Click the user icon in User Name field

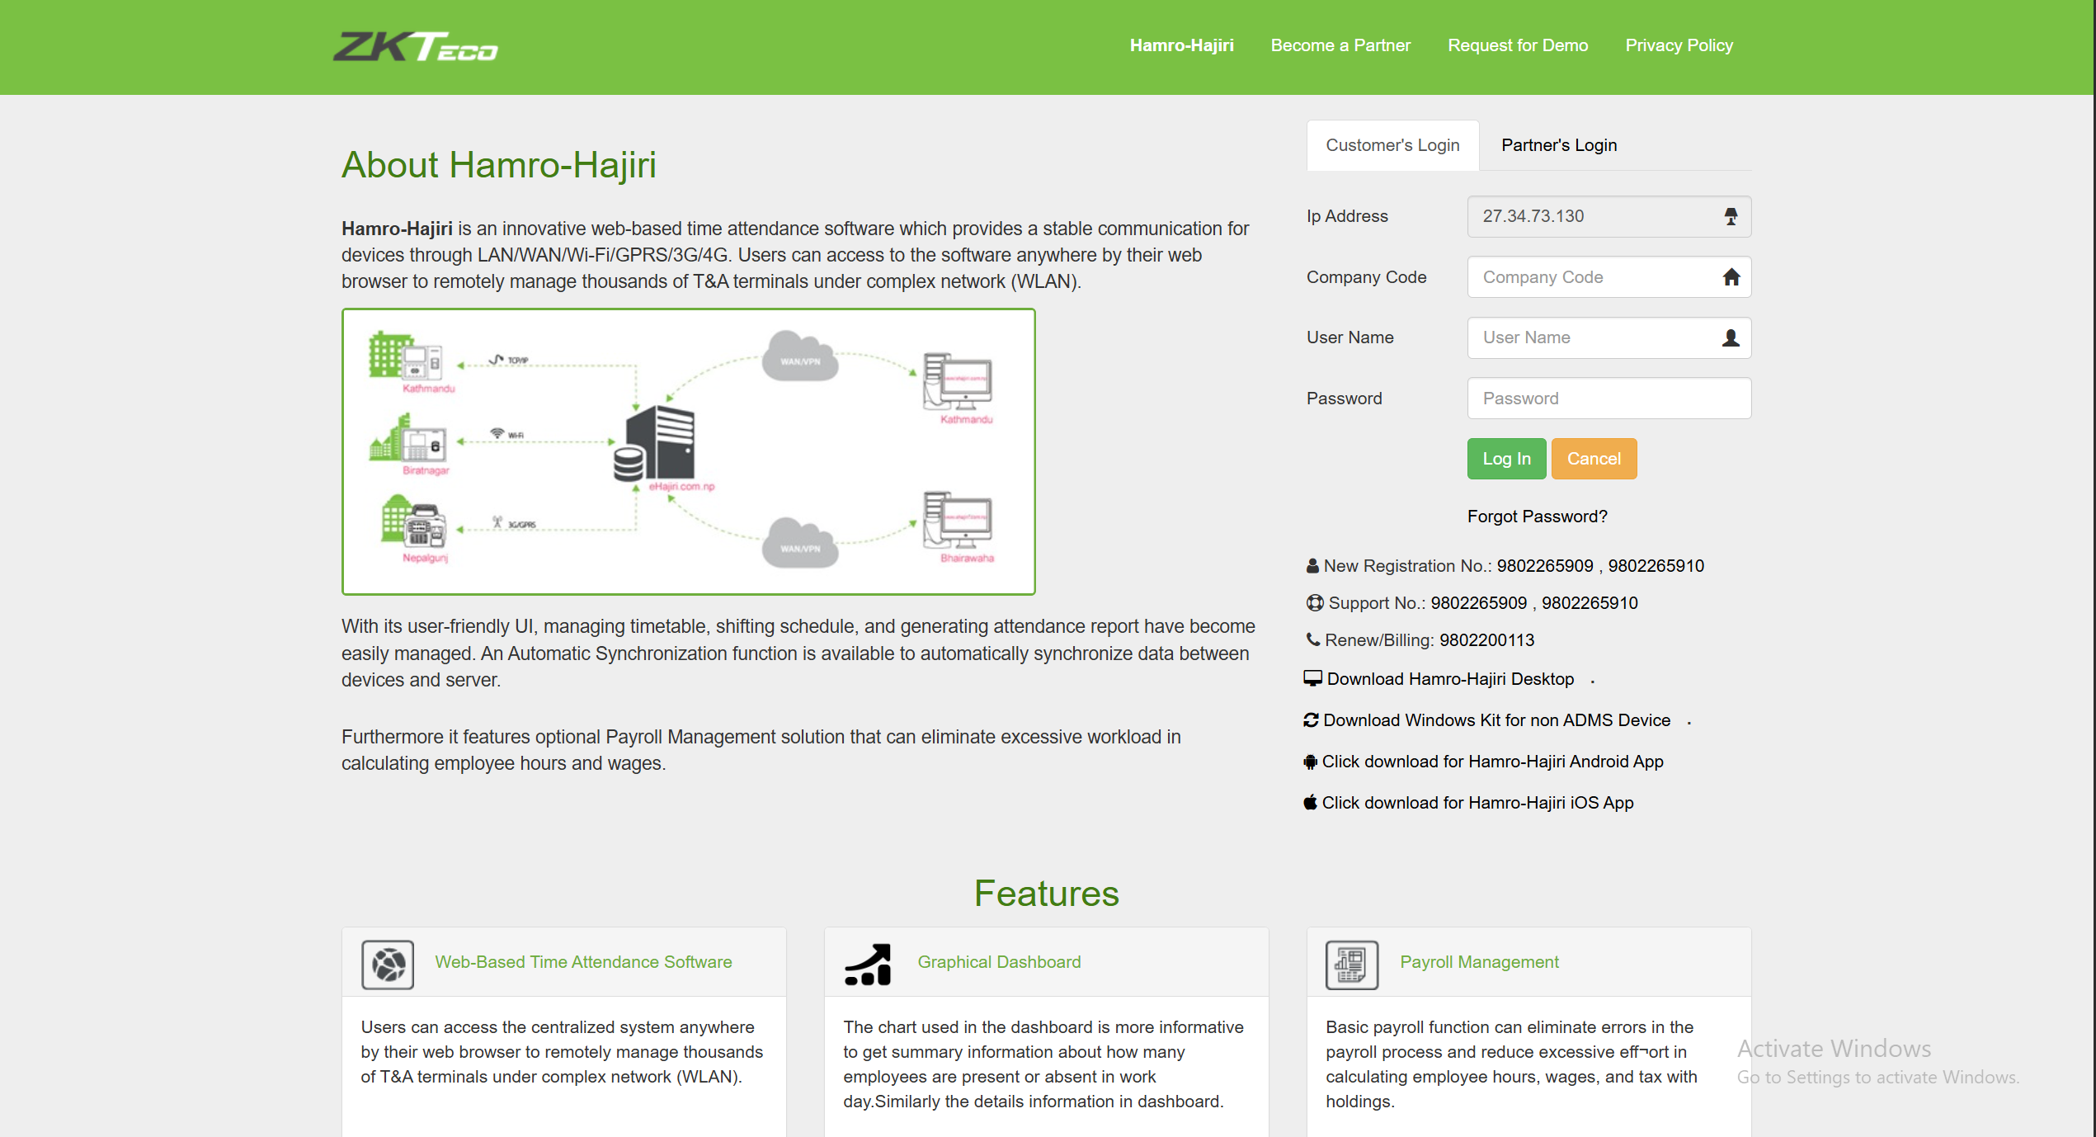pos(1731,337)
